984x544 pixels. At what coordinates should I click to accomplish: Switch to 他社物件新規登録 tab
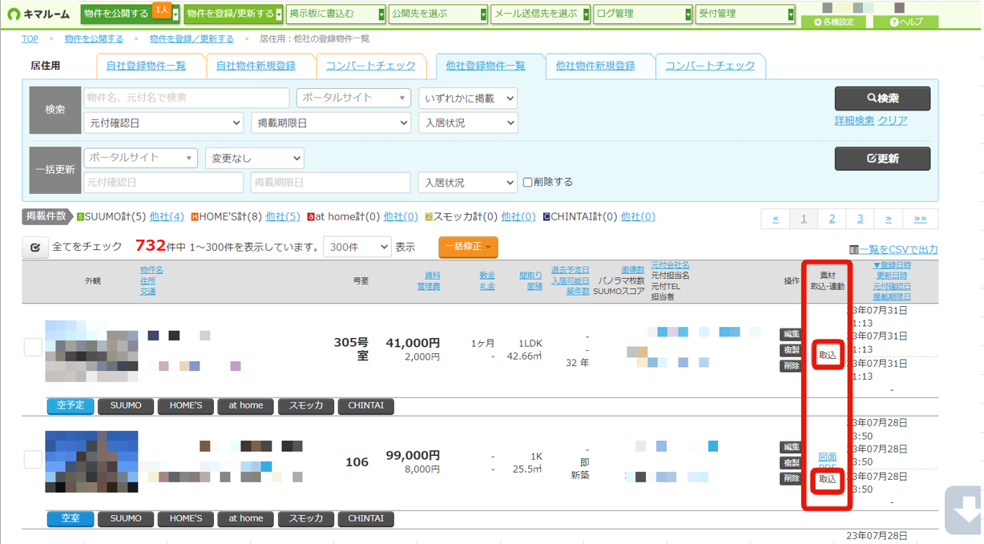(x=595, y=66)
